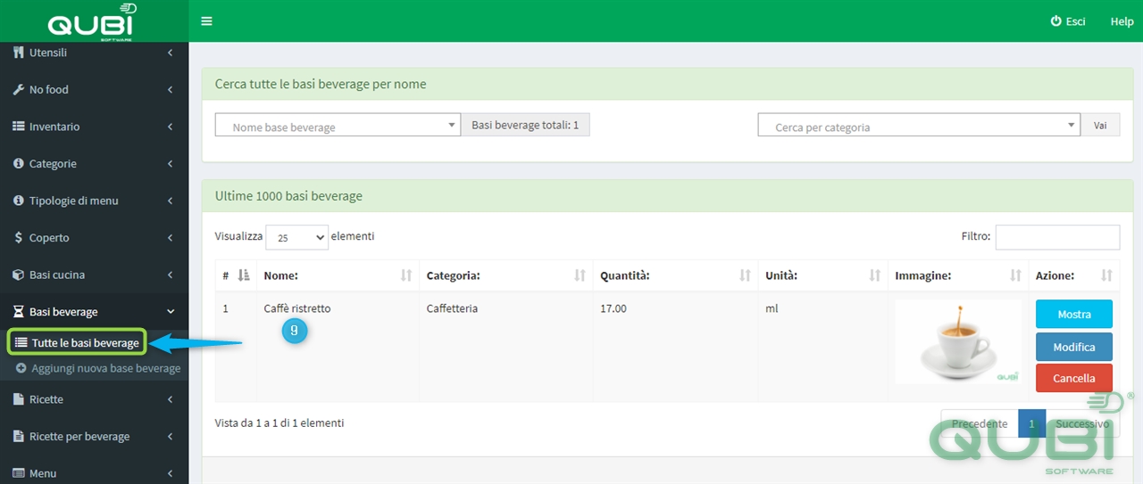This screenshot has height=484, width=1143.
Task: Sort table by Quantità column arrows
Action: [x=745, y=275]
